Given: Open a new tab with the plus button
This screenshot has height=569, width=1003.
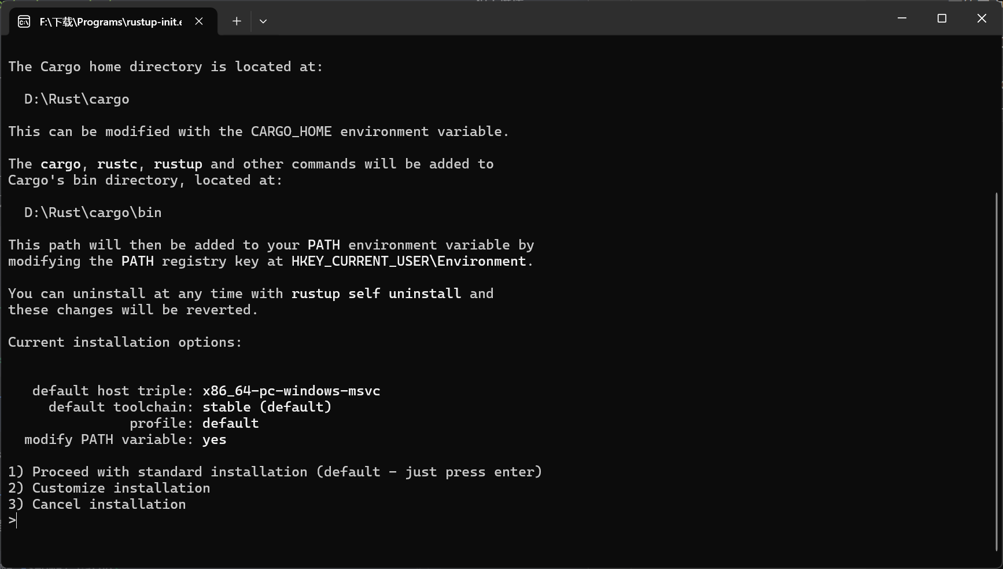Looking at the screenshot, I should pyautogui.click(x=237, y=21).
